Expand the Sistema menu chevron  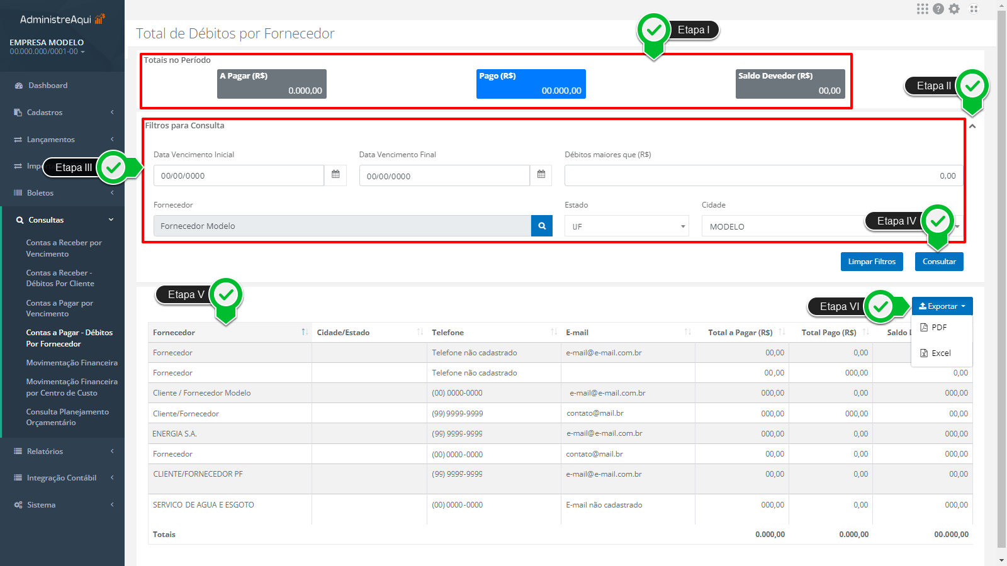(x=112, y=505)
